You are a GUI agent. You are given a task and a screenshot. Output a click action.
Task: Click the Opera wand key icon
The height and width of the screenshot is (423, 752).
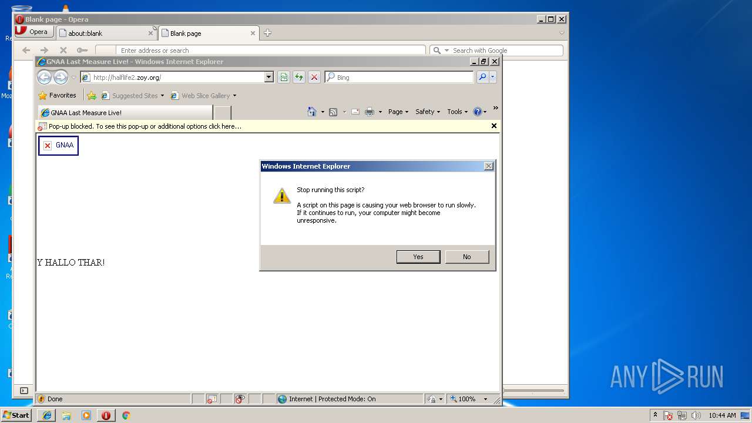82,51
